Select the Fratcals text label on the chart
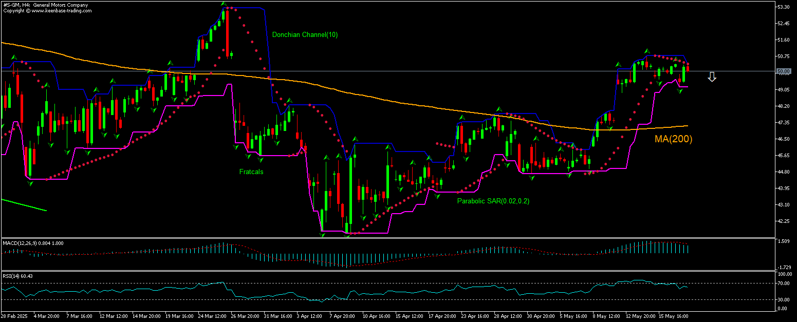Viewport: 797px width, 322px height. [250, 172]
